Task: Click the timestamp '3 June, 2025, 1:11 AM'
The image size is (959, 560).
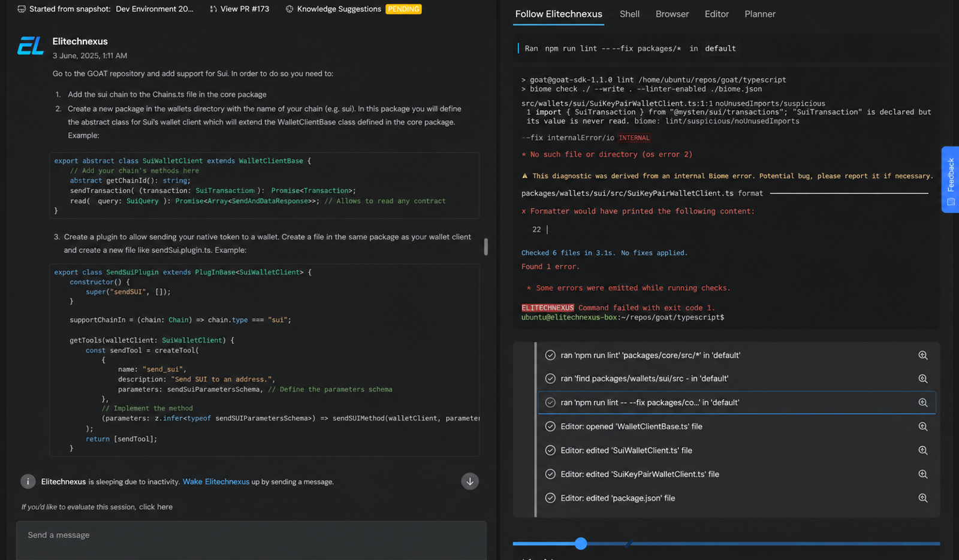Action: coord(89,56)
